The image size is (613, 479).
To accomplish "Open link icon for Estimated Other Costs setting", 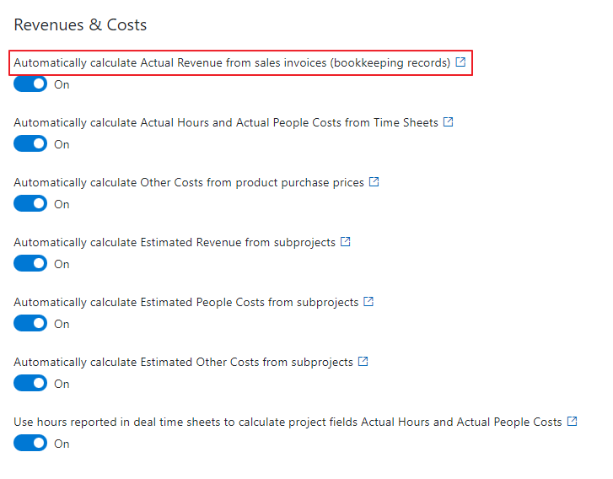I will point(363,361).
